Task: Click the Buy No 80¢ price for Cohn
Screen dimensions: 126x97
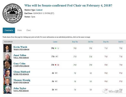Action: 106,65
